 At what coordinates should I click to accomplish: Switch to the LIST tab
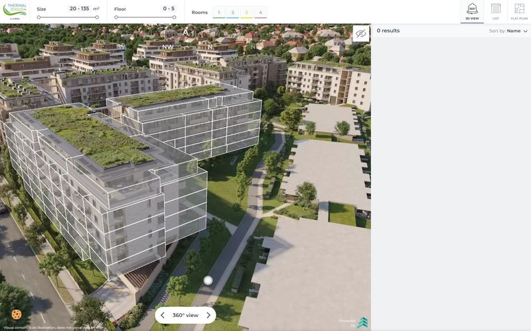point(495,12)
